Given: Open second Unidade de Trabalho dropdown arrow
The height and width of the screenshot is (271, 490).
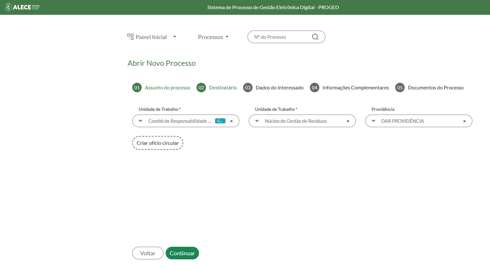Looking at the screenshot, I should [257, 121].
